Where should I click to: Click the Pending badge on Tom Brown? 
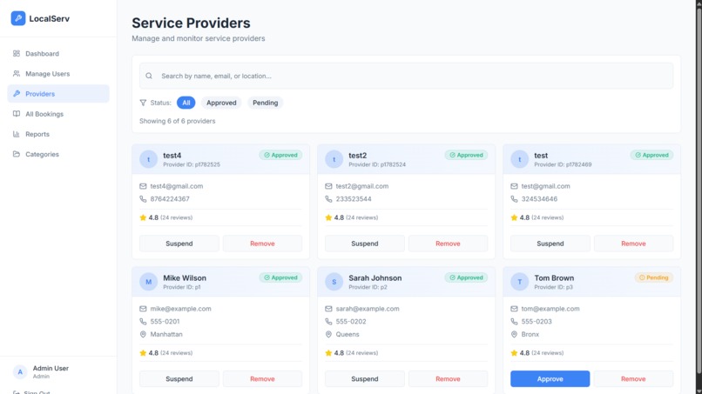coord(653,277)
